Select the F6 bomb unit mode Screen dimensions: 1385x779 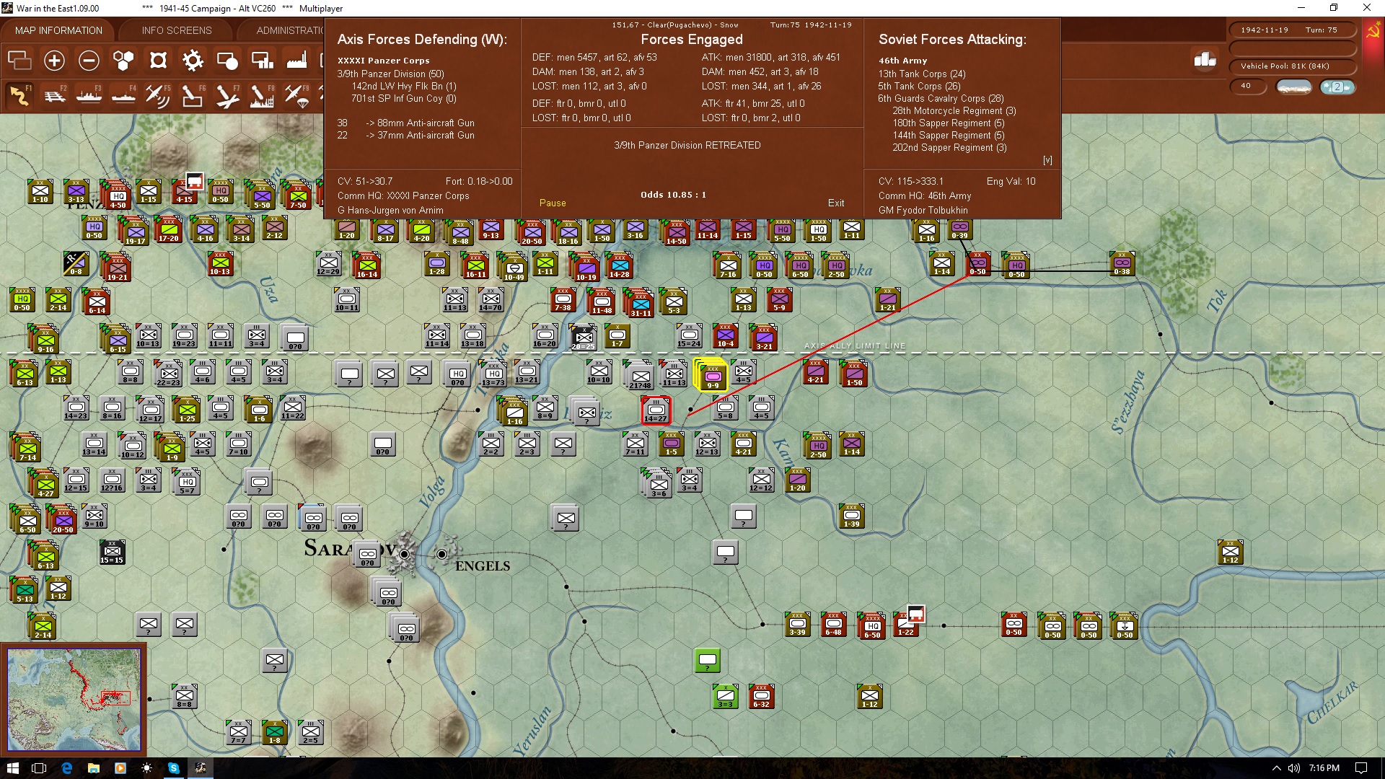coord(193,96)
